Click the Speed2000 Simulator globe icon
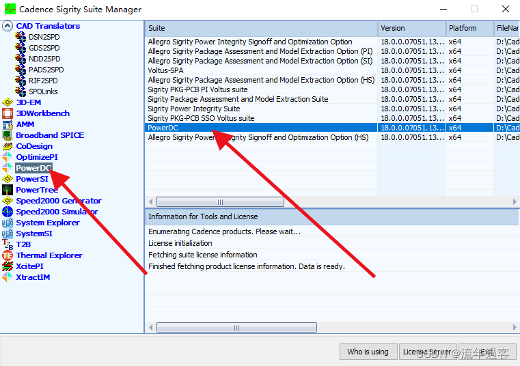The image size is (520, 366). point(8,212)
